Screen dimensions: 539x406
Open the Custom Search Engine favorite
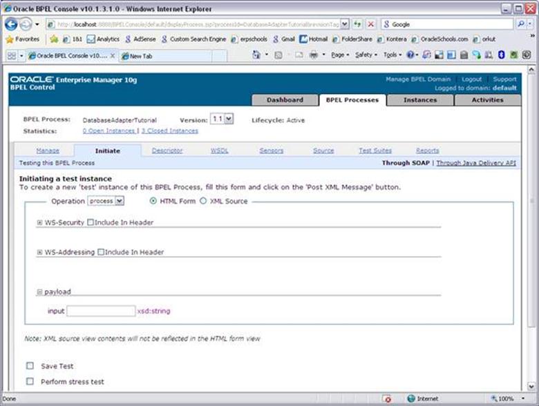click(x=193, y=39)
